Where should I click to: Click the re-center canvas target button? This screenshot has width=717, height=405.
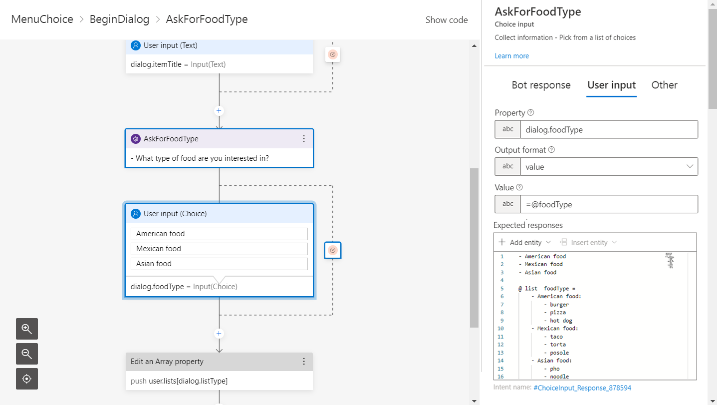[x=27, y=379]
